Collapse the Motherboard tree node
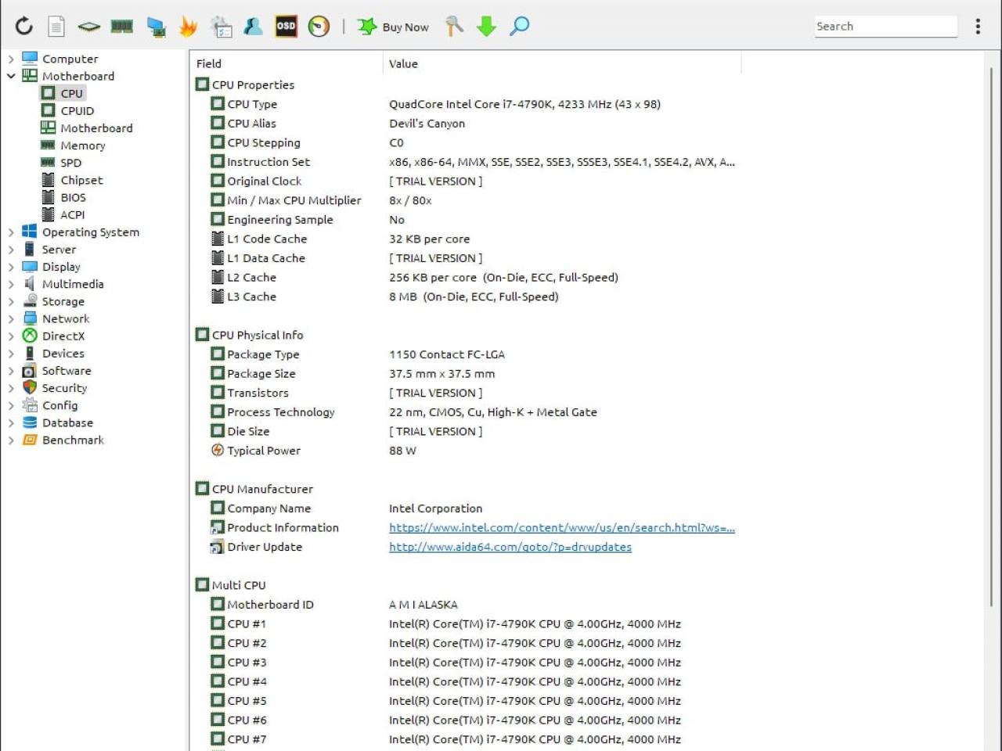This screenshot has height=751, width=1002. 11,76
